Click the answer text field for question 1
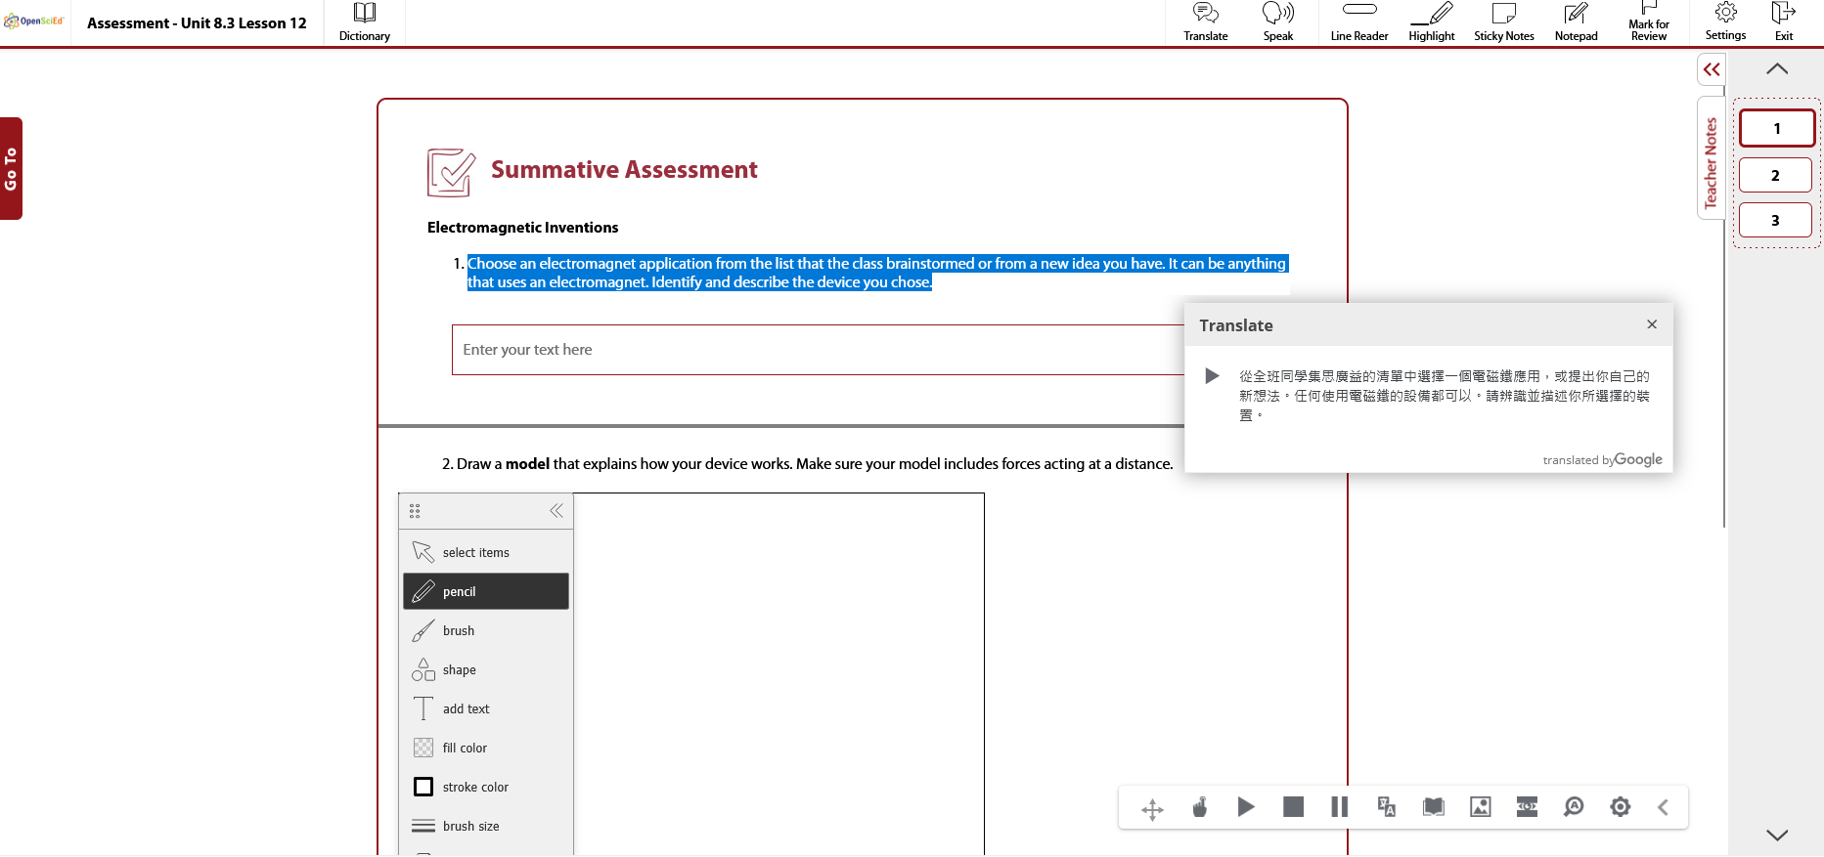 819,350
